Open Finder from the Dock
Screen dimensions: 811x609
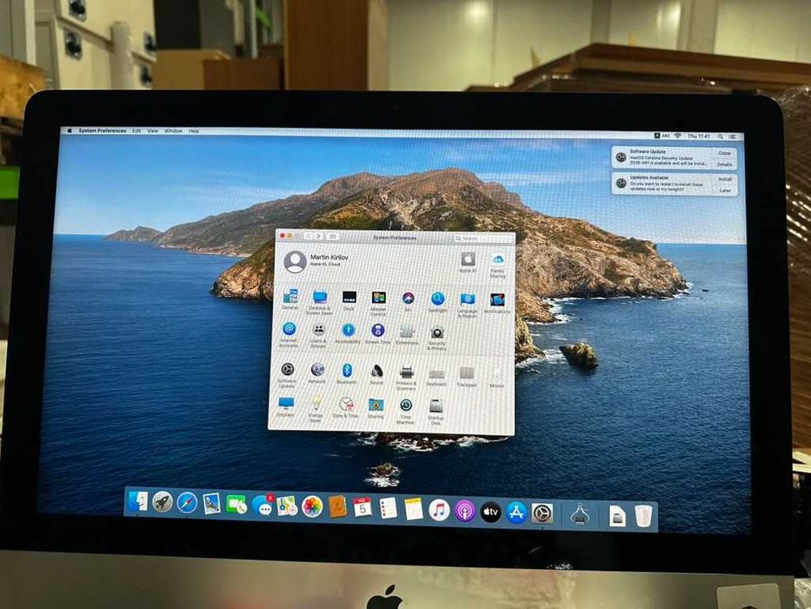coord(137,501)
